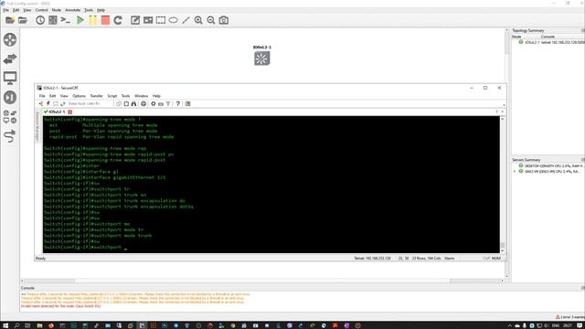Close the IOSvL2-1 session tab with red x
Viewport: 585px width, 329px height.
(x=69, y=111)
